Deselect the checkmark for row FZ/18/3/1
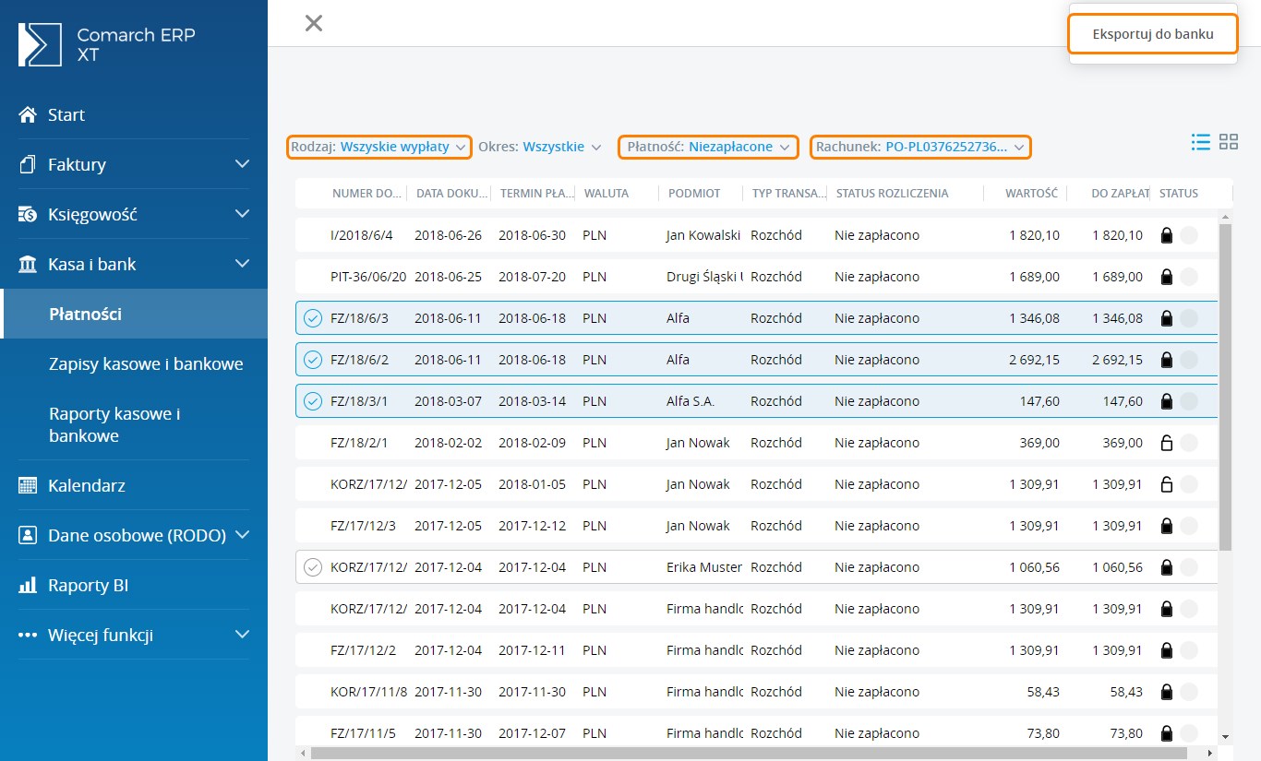 pos(313,401)
